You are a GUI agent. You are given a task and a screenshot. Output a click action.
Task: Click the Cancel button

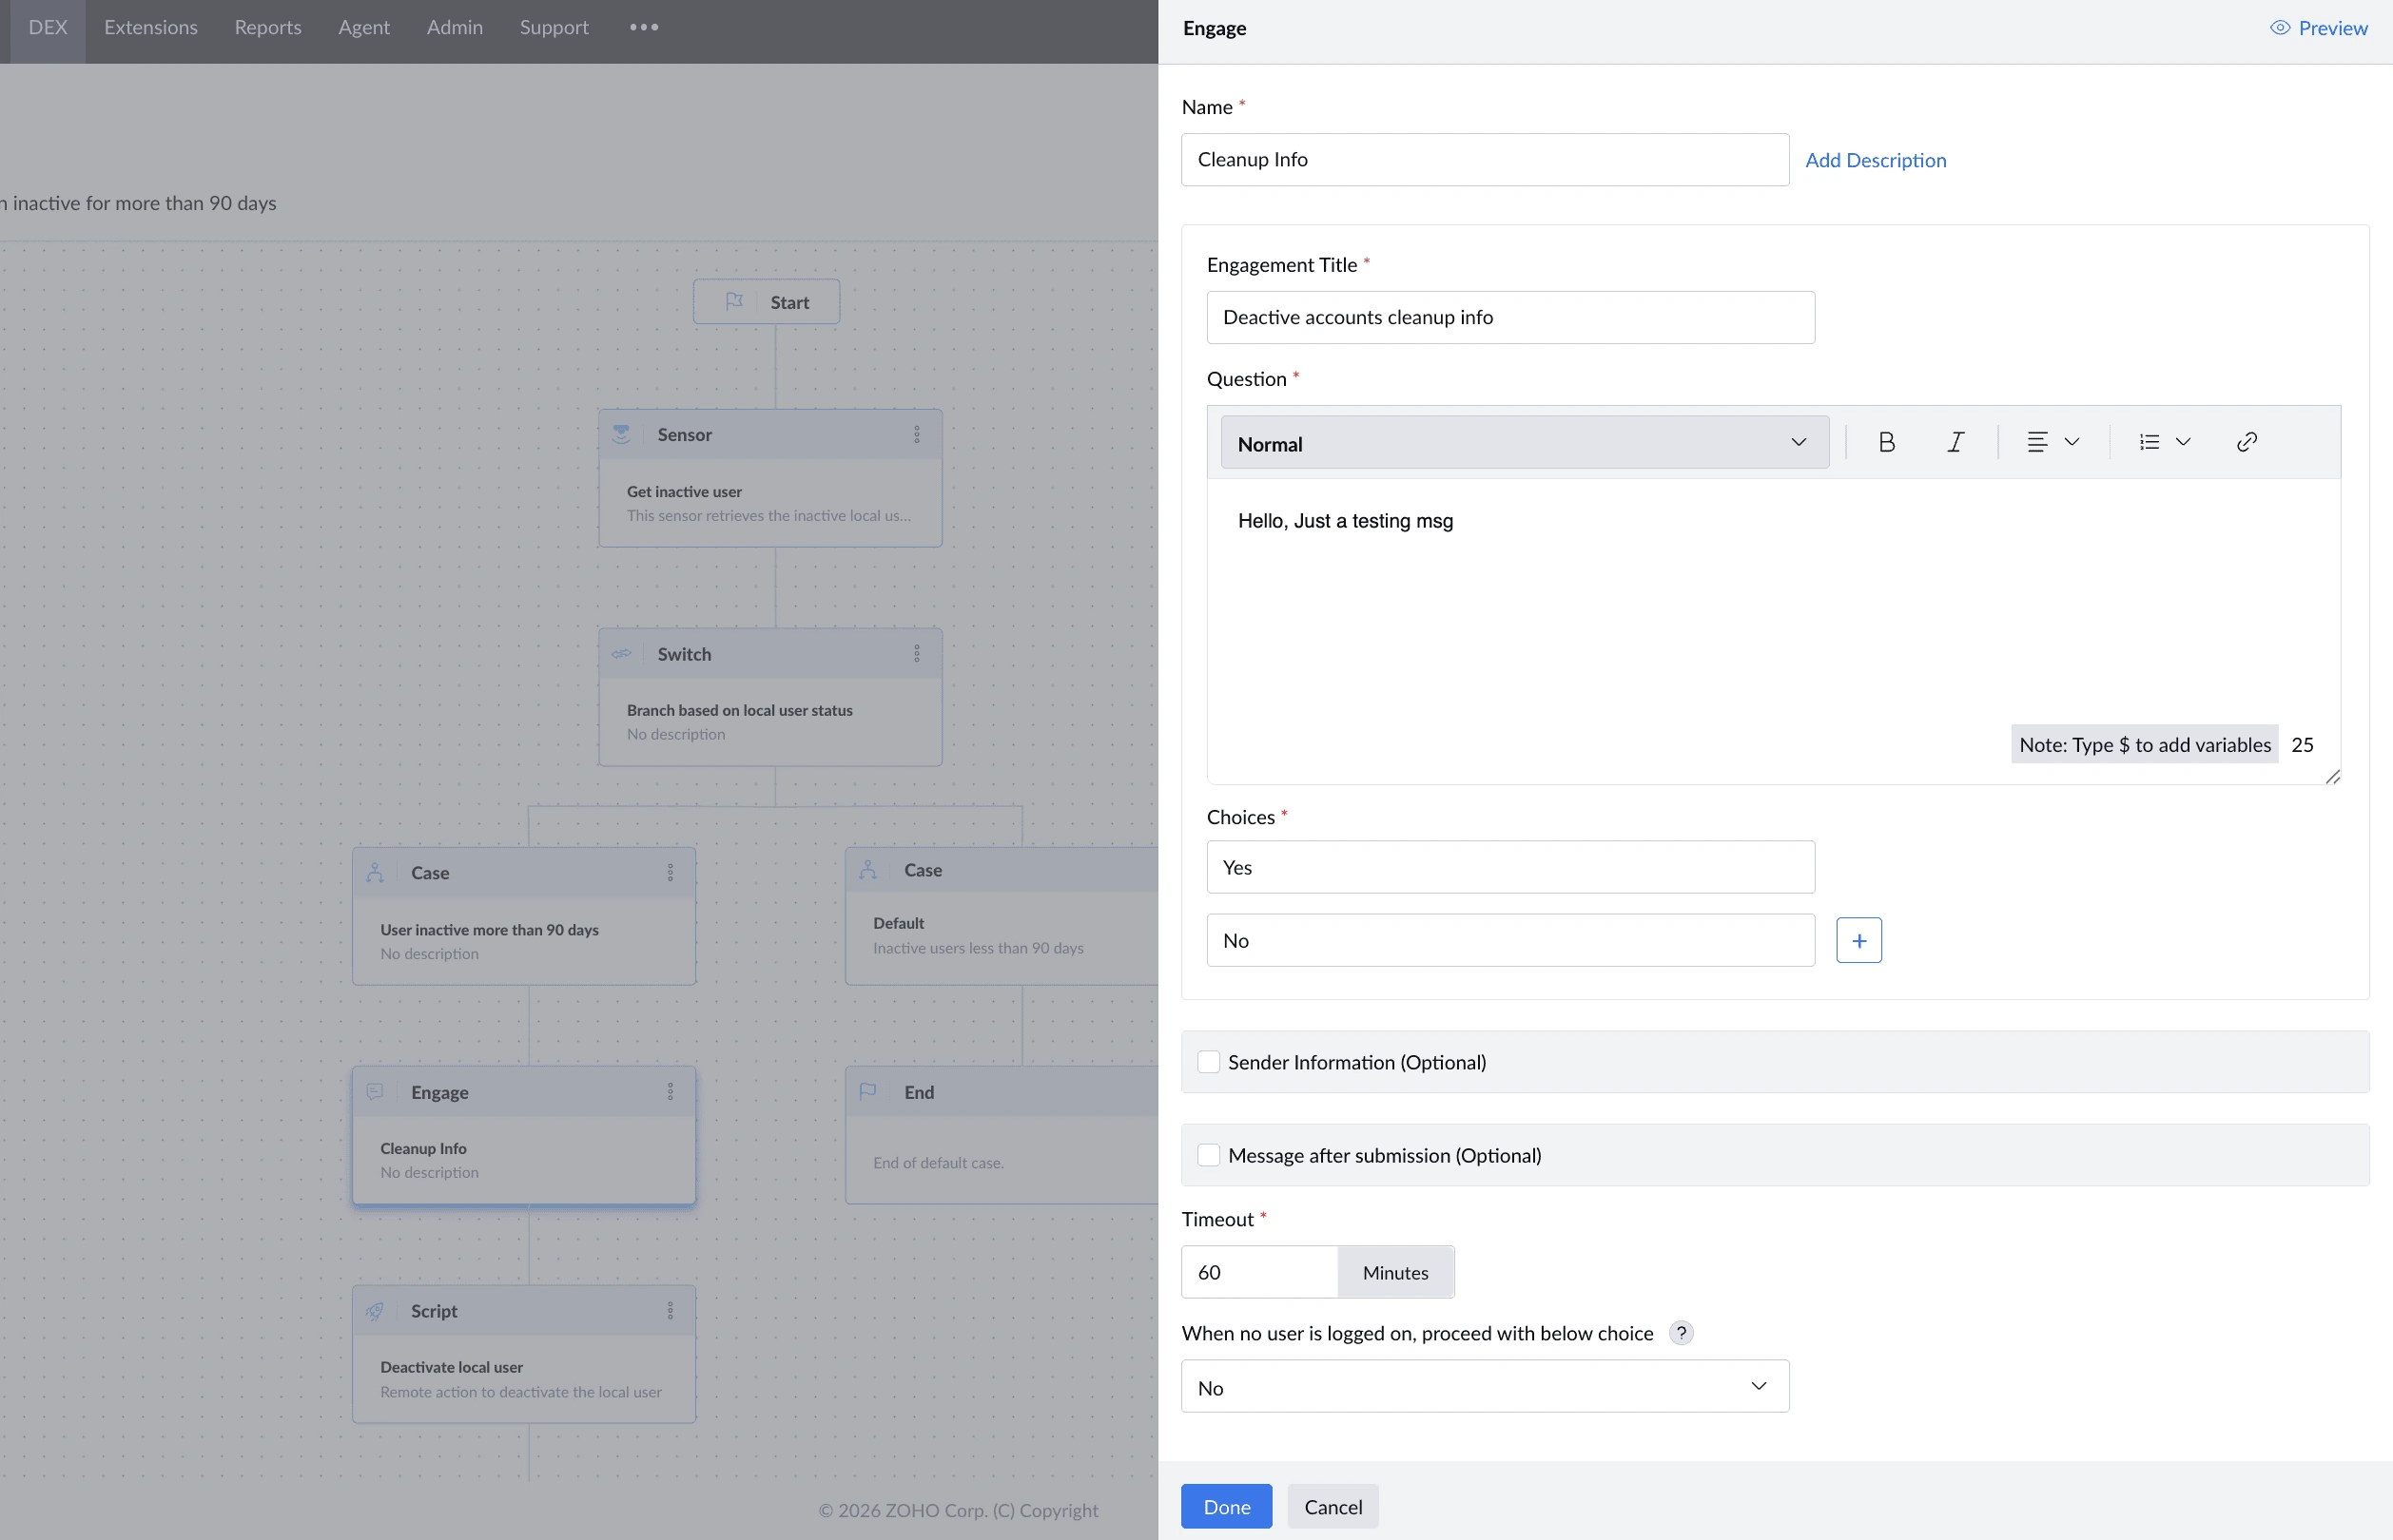pyautogui.click(x=1333, y=1506)
